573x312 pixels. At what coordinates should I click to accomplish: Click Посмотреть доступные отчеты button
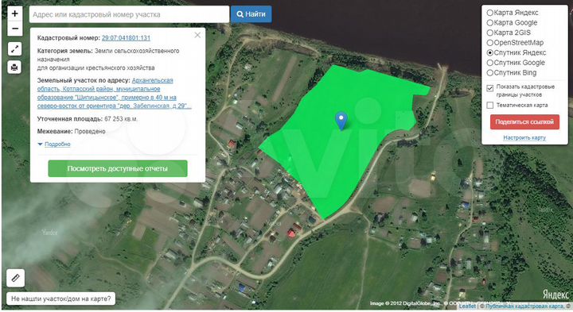pyautogui.click(x=118, y=169)
